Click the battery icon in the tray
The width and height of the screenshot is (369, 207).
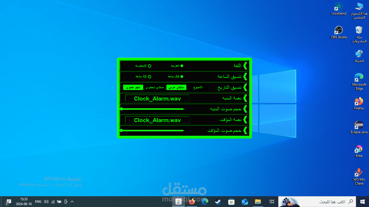point(59,202)
